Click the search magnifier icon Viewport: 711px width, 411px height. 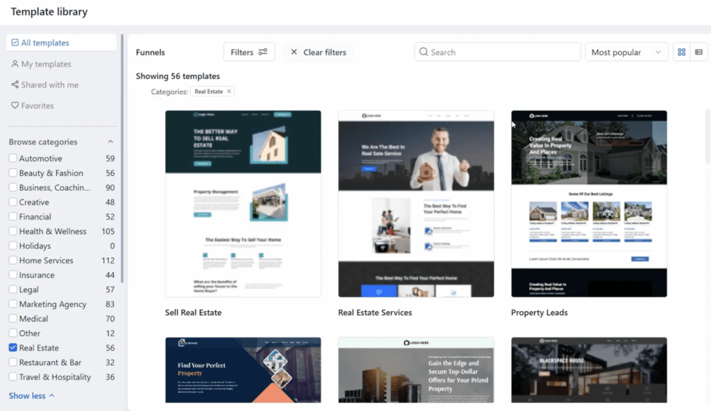[424, 51]
